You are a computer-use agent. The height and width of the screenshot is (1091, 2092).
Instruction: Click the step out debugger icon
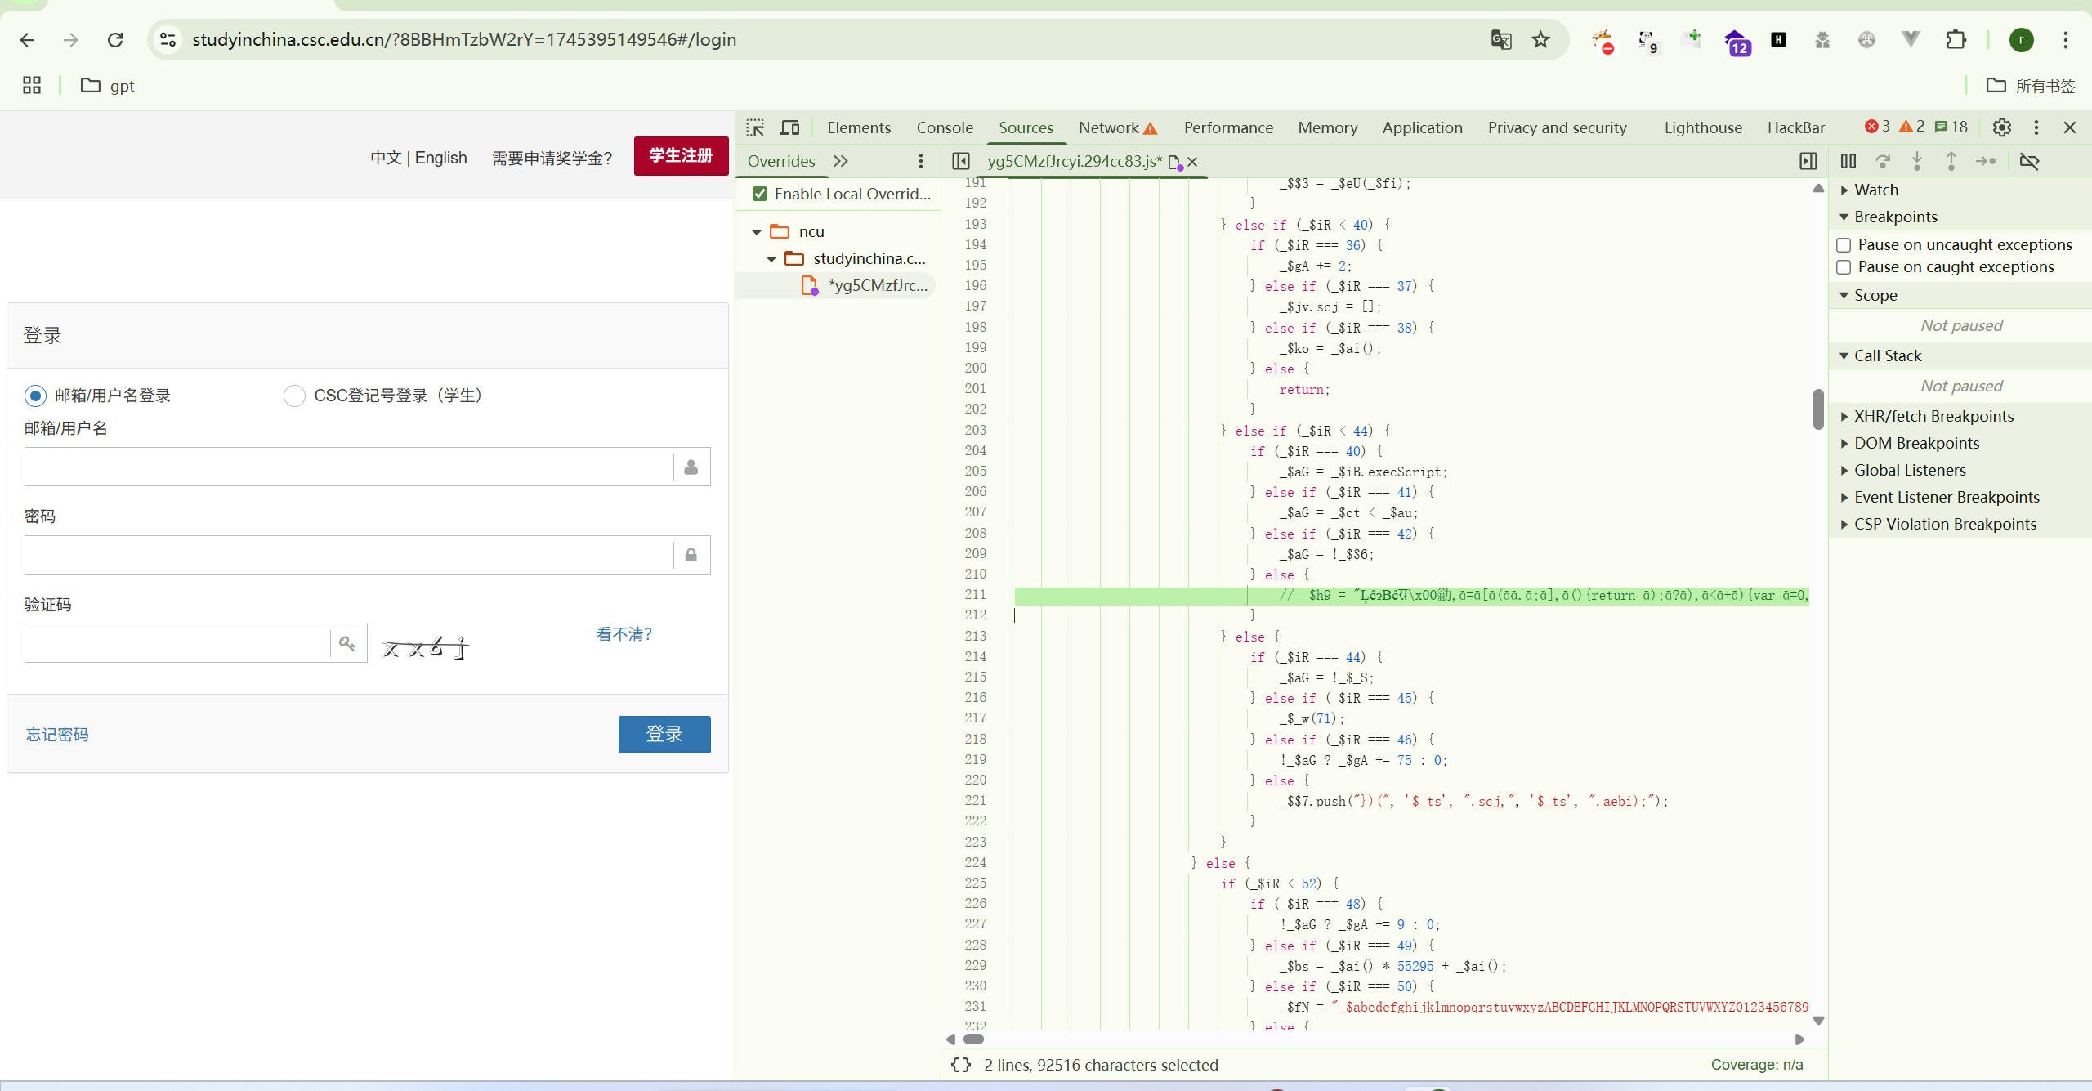tap(1951, 161)
